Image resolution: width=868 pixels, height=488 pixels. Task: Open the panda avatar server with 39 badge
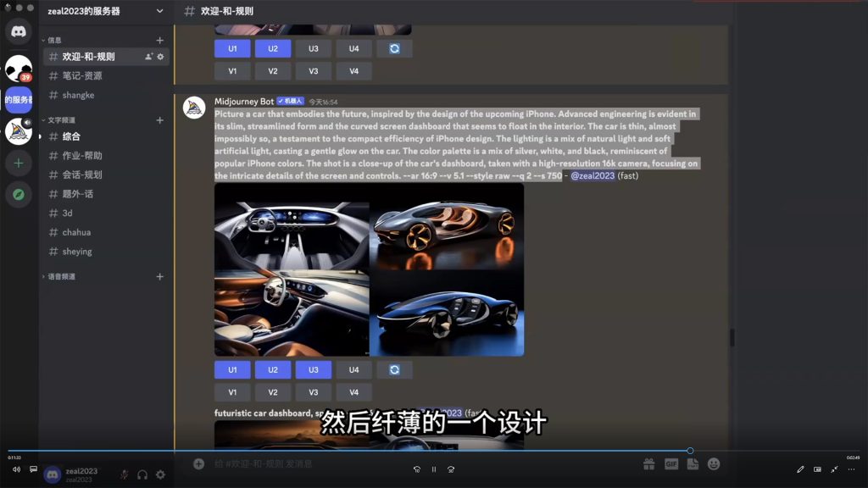pyautogui.click(x=18, y=68)
